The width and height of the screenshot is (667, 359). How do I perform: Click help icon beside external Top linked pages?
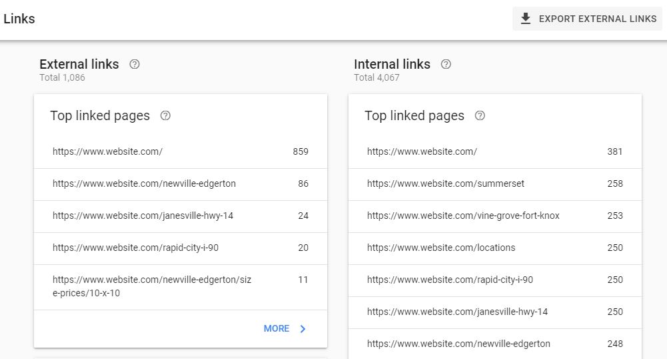pos(166,115)
